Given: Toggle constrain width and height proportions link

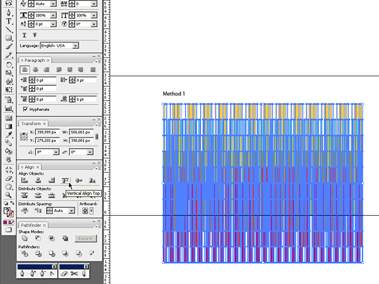Looking at the screenshot, I should pyautogui.click(x=97, y=136).
